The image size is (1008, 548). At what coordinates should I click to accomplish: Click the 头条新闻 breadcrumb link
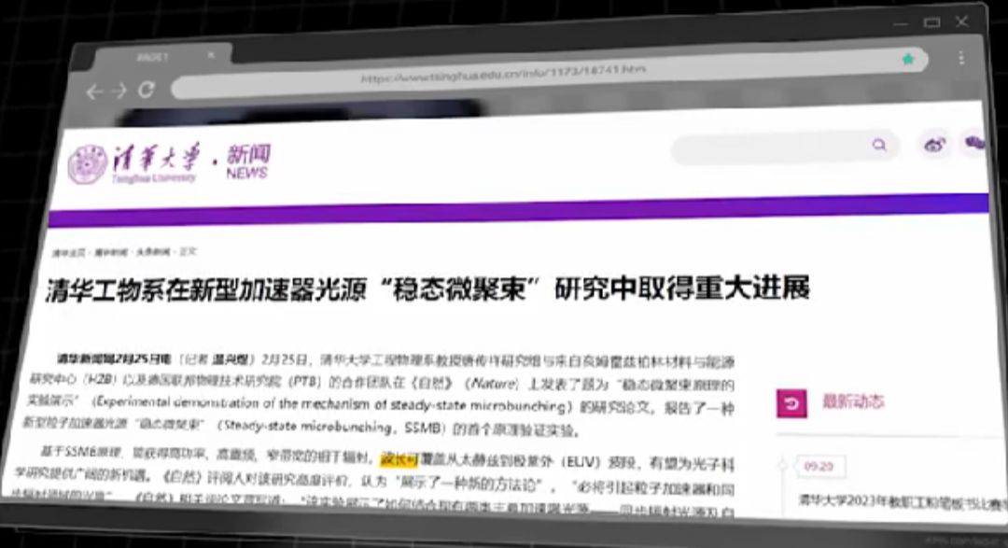pos(153,252)
